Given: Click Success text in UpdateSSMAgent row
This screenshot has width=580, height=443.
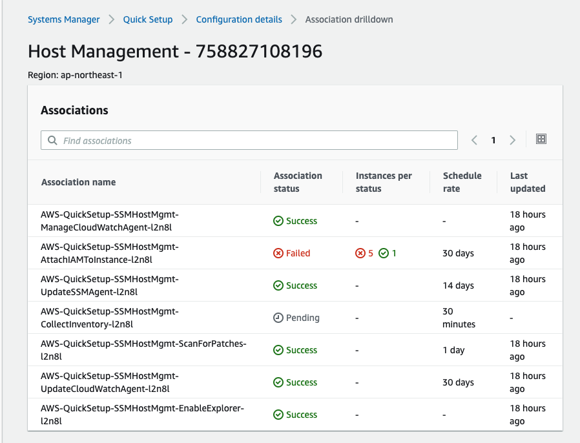Looking at the screenshot, I should [302, 285].
